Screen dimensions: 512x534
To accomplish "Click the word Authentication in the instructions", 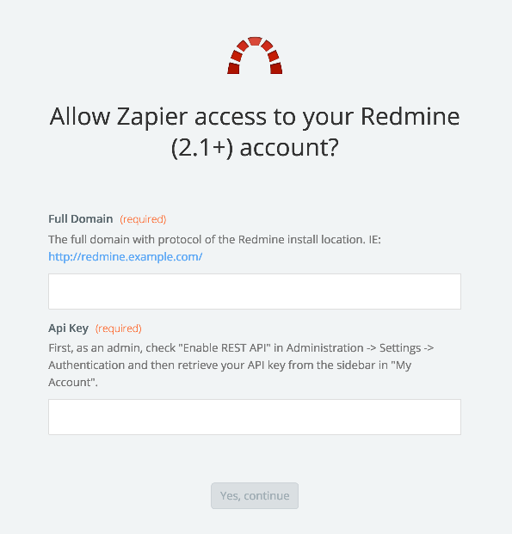I will 86,365.
